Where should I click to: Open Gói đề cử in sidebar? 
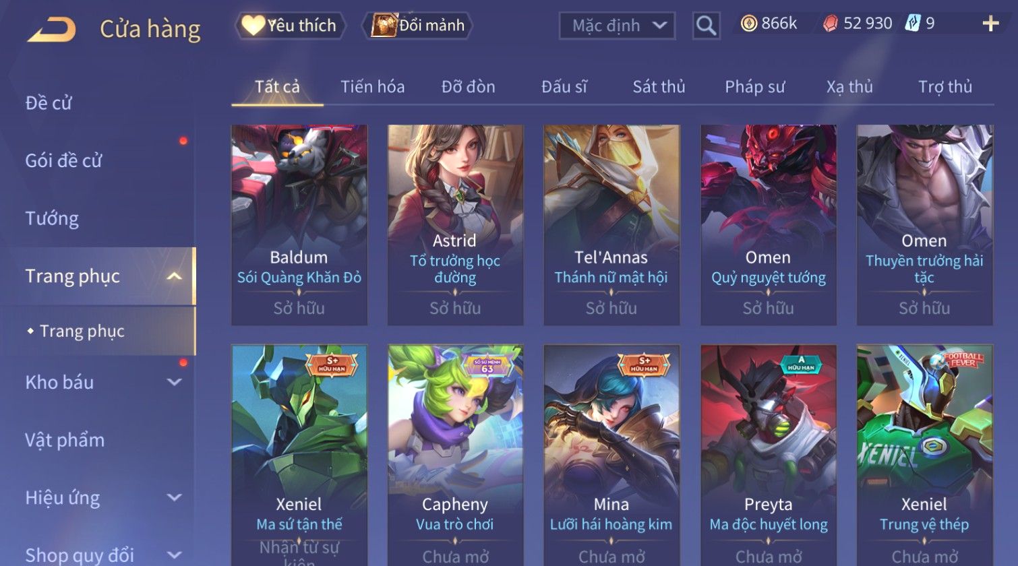coord(63,160)
